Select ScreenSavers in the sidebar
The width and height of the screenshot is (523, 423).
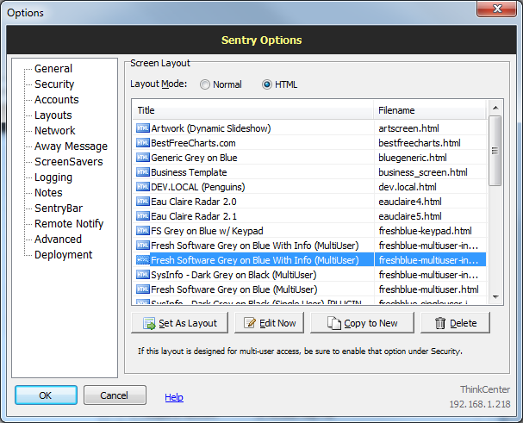point(68,161)
